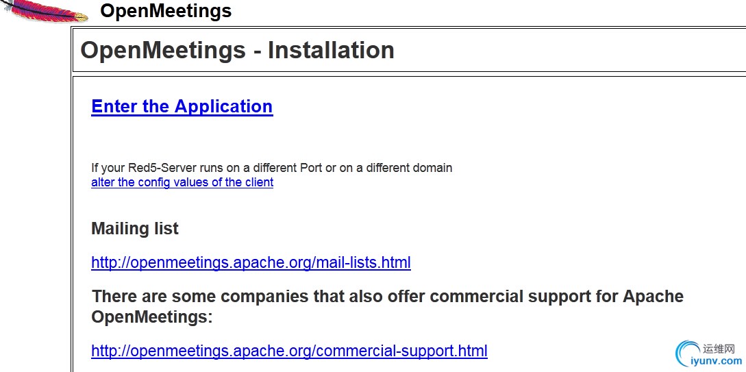Image resolution: width=746 pixels, height=372 pixels.
Task: Click the word client in config link
Action: 259,182
